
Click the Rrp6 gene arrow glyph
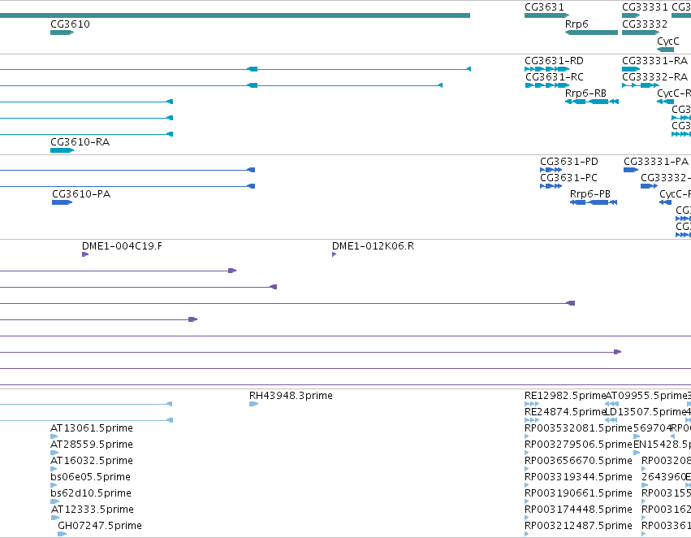[x=591, y=33]
